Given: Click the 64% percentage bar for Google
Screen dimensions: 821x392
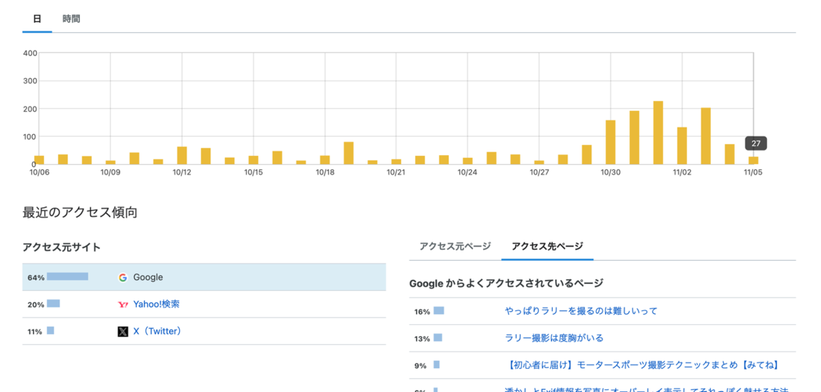Looking at the screenshot, I should pyautogui.click(x=68, y=277).
